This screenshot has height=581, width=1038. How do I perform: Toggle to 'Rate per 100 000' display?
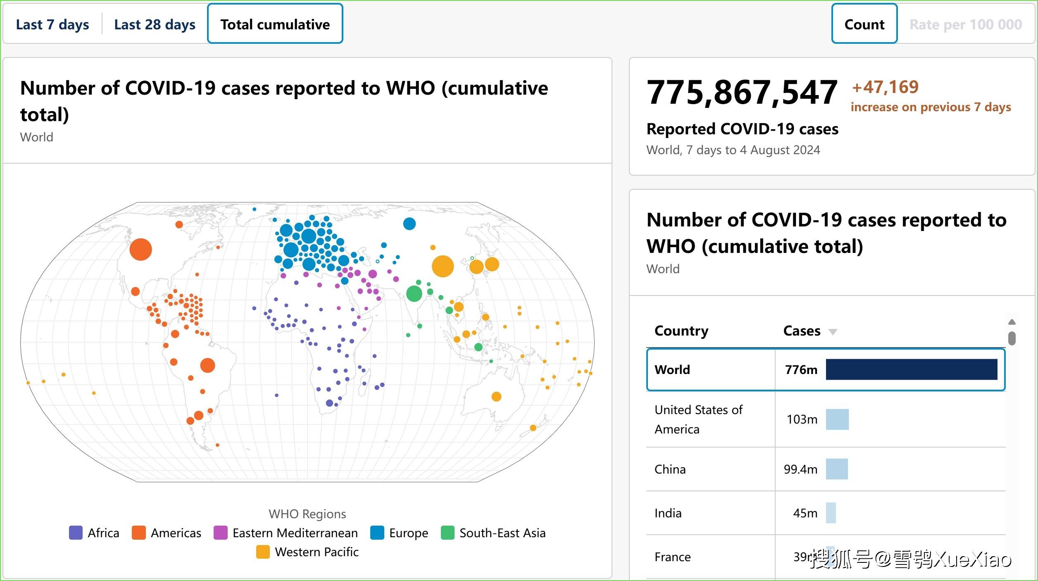coord(962,24)
